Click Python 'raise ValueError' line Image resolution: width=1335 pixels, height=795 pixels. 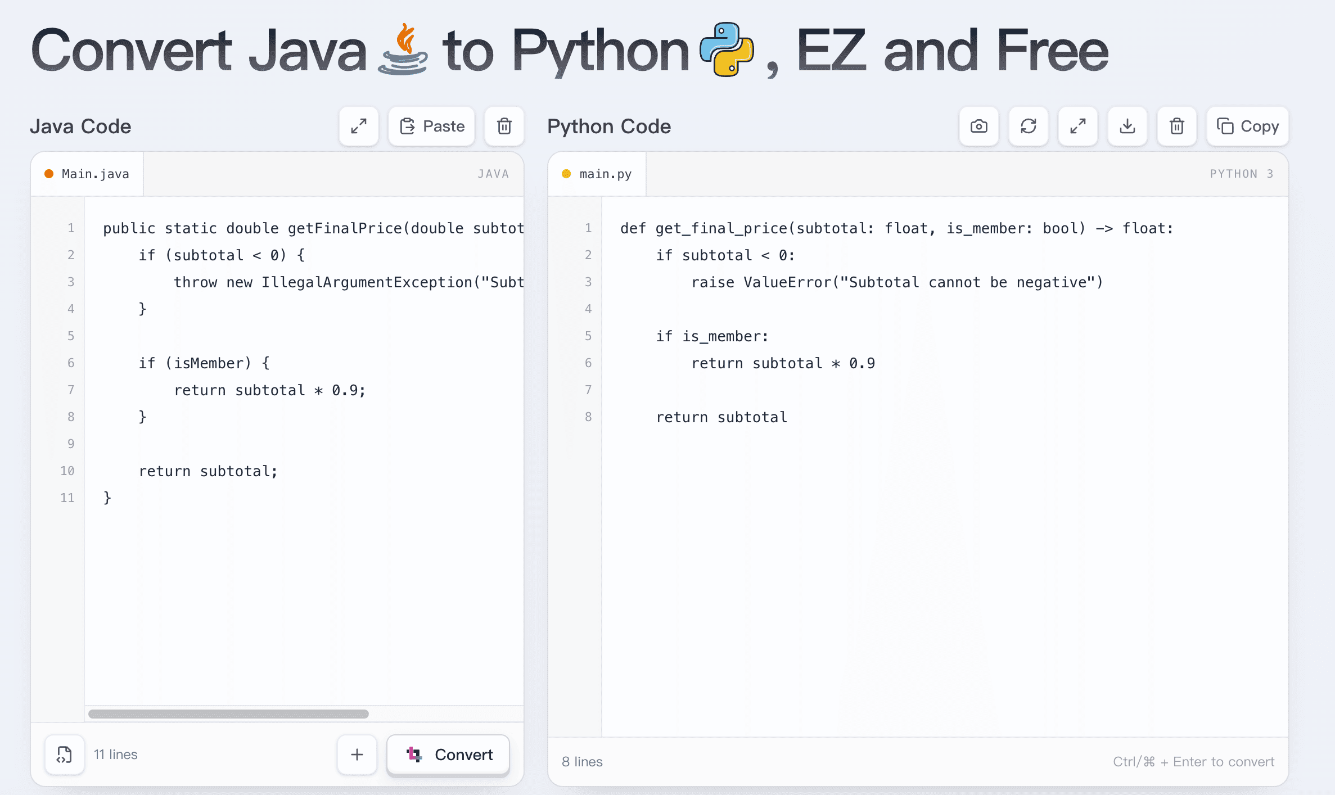coord(897,282)
